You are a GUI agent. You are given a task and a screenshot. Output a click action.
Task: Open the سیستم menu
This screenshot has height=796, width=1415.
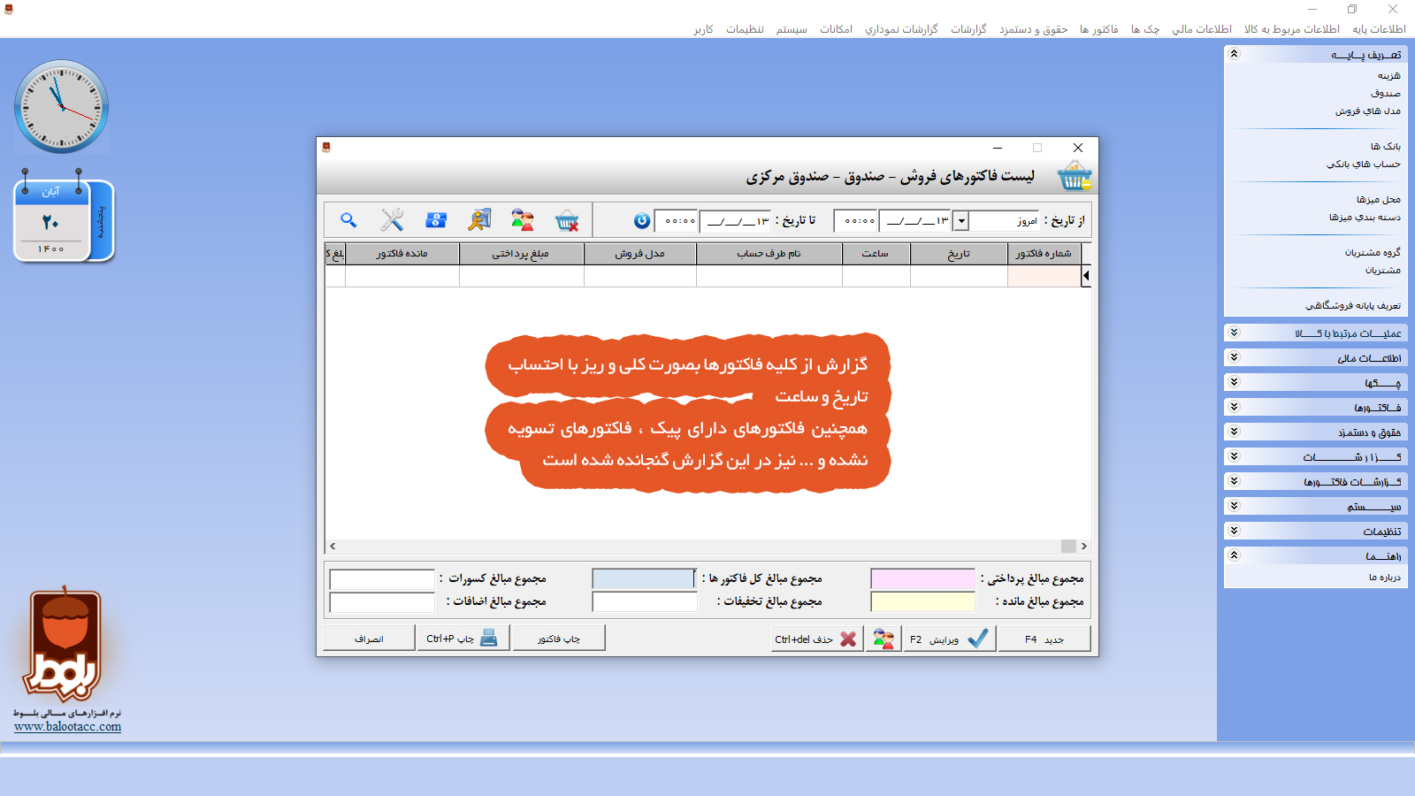point(792,29)
